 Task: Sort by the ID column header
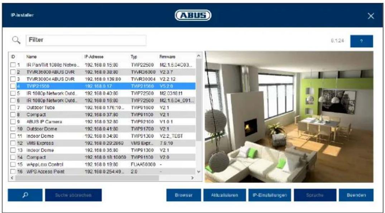coord(13,57)
